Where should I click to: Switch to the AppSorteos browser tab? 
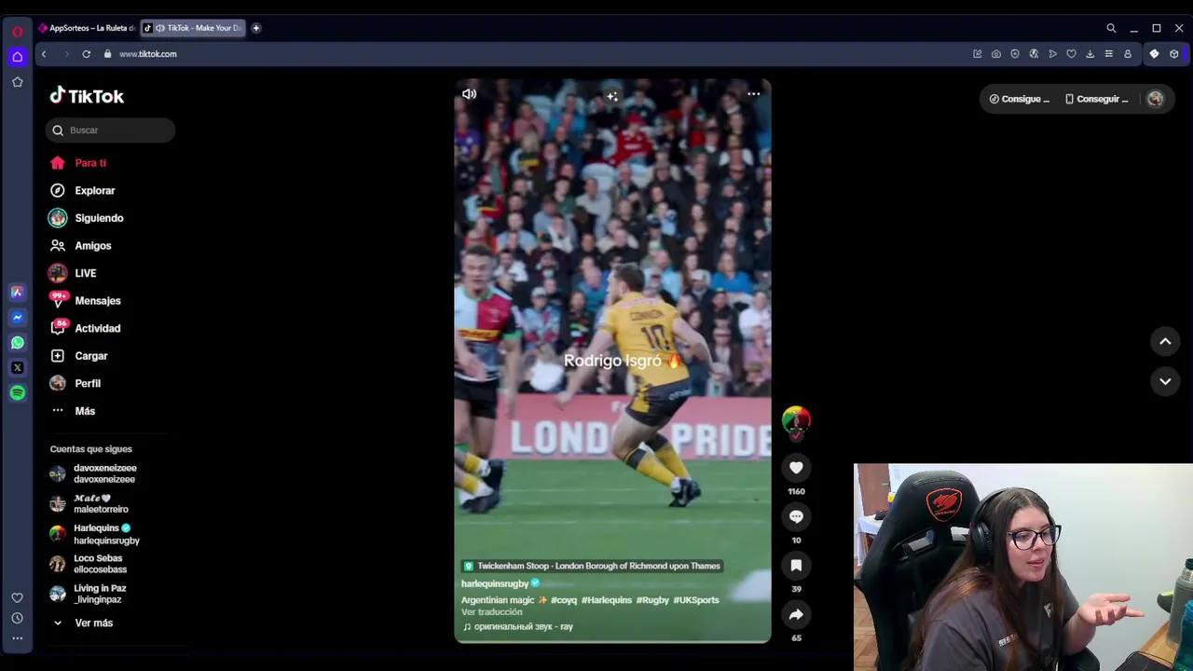87,28
